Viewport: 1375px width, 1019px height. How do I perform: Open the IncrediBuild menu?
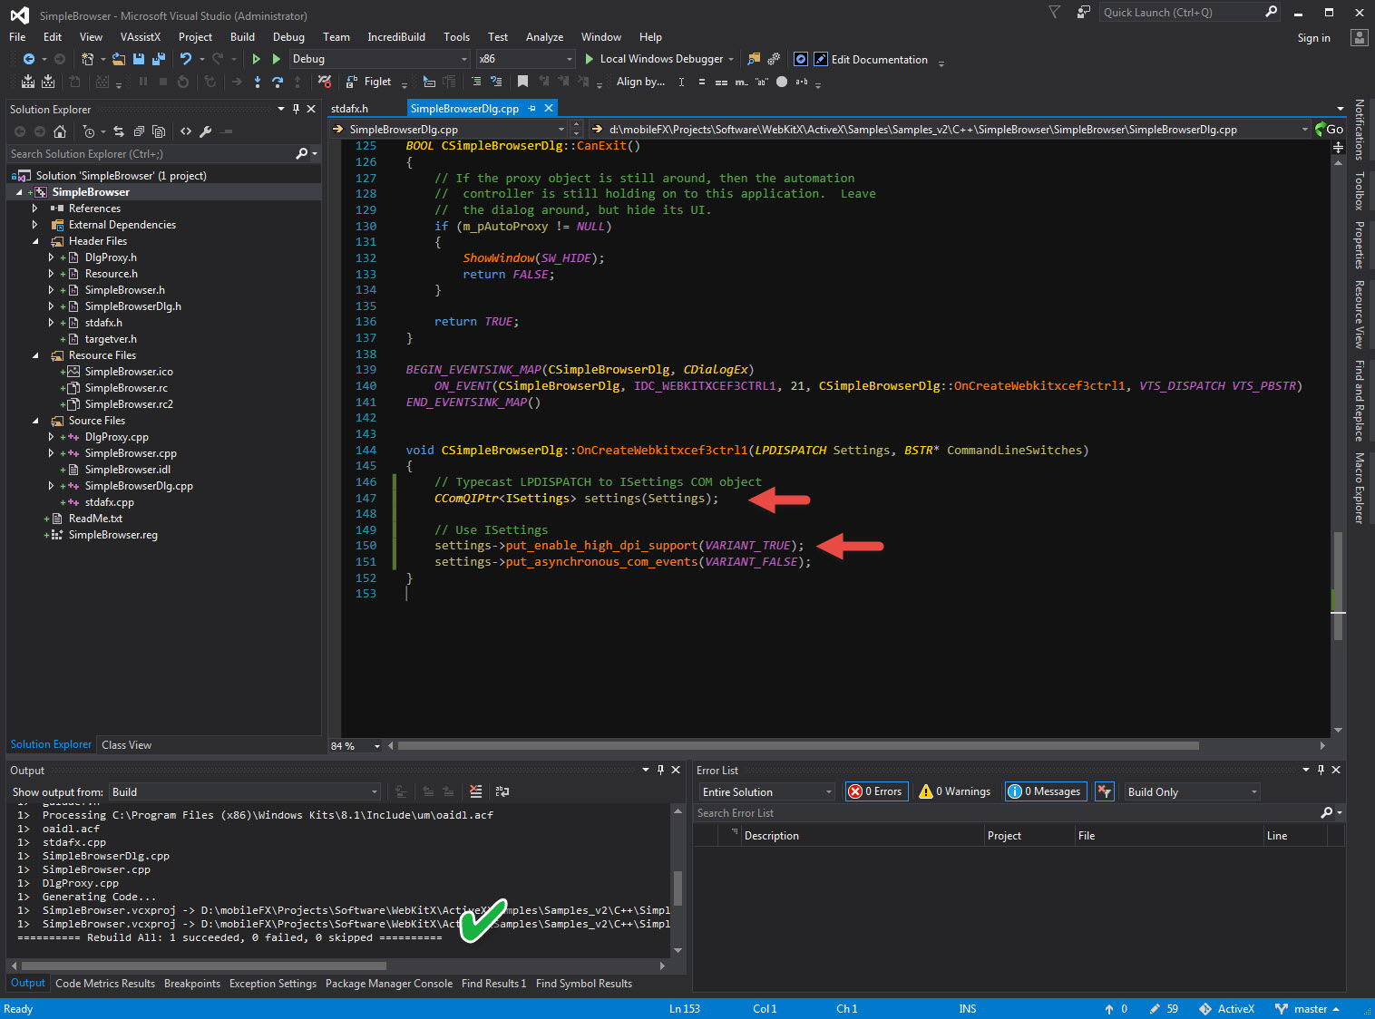396,37
